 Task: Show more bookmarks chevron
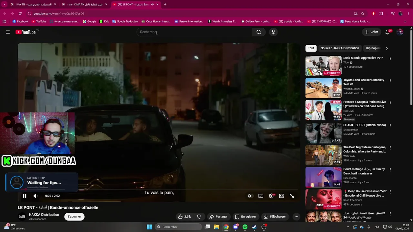point(405,22)
